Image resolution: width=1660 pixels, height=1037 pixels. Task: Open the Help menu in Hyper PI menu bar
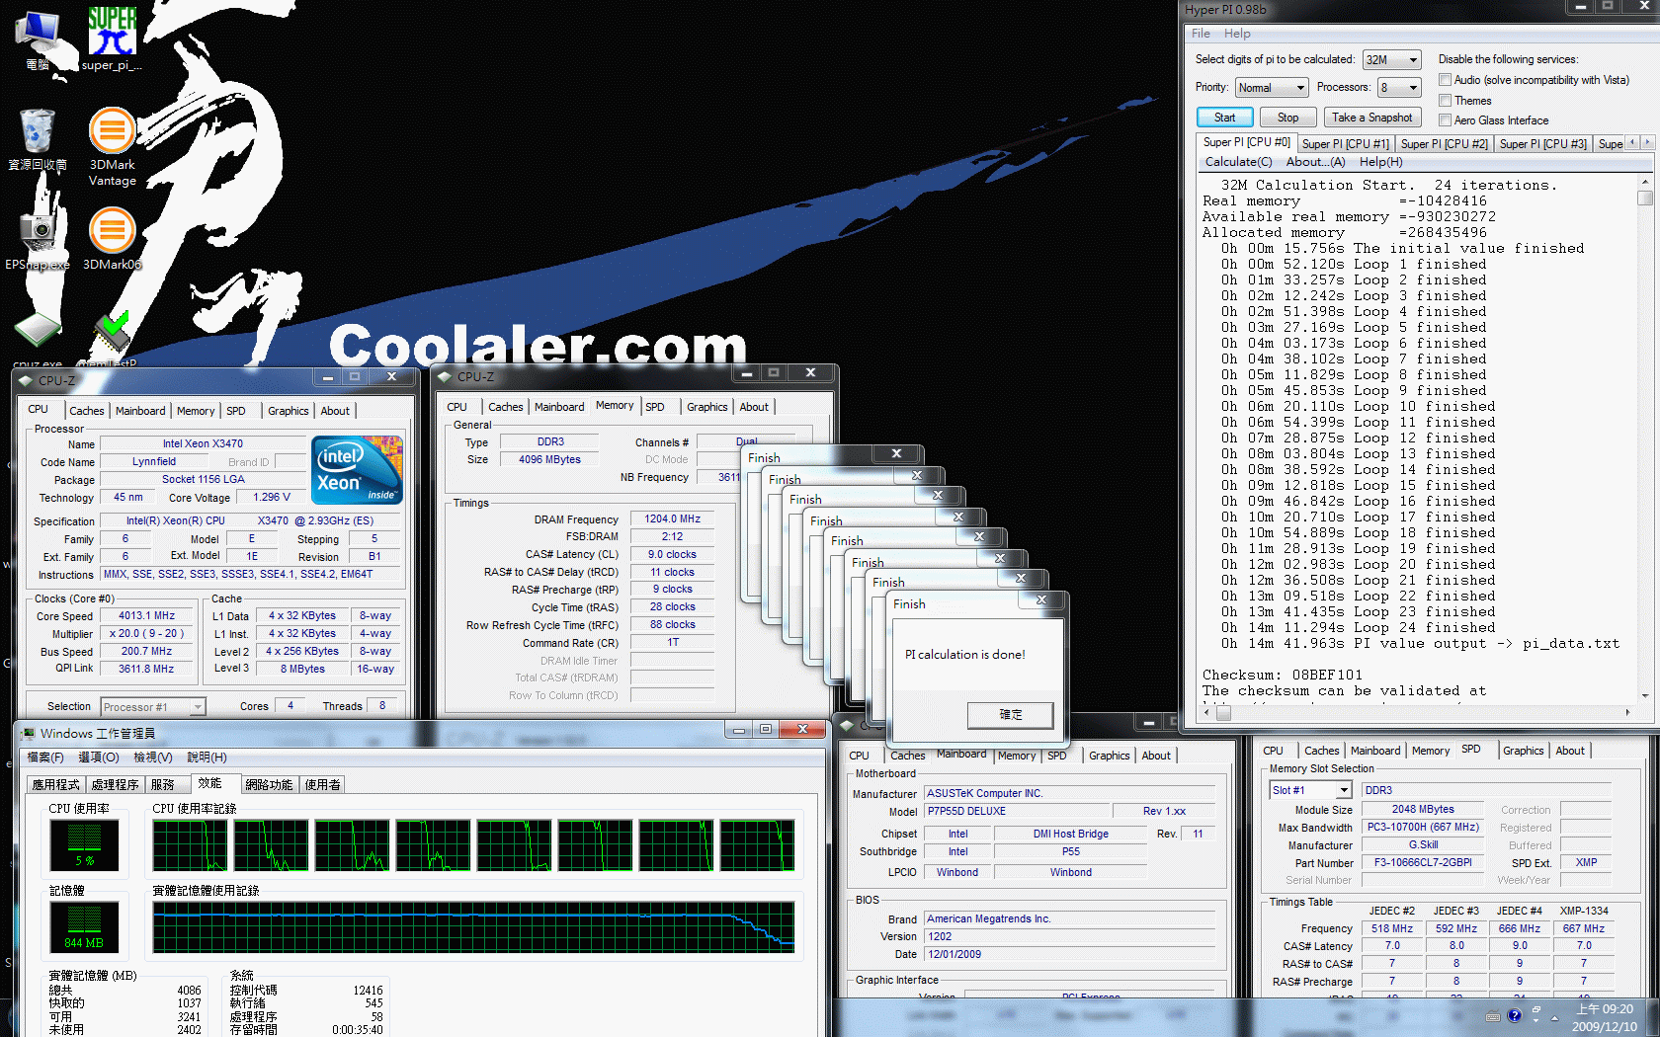click(1237, 34)
